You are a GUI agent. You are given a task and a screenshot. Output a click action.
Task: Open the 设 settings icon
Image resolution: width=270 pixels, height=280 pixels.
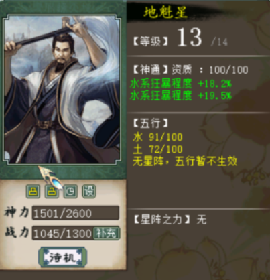pyautogui.click(x=89, y=192)
